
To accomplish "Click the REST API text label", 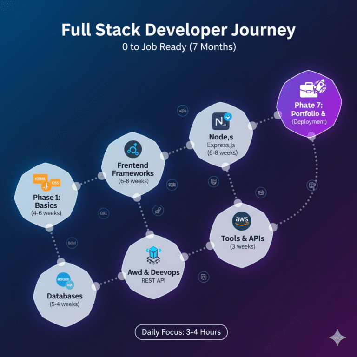I will point(153,280).
